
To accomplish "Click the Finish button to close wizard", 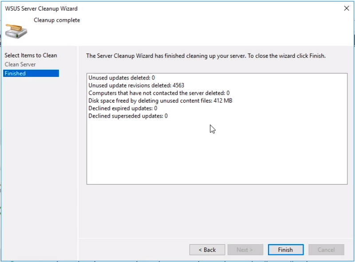I will 285,250.
